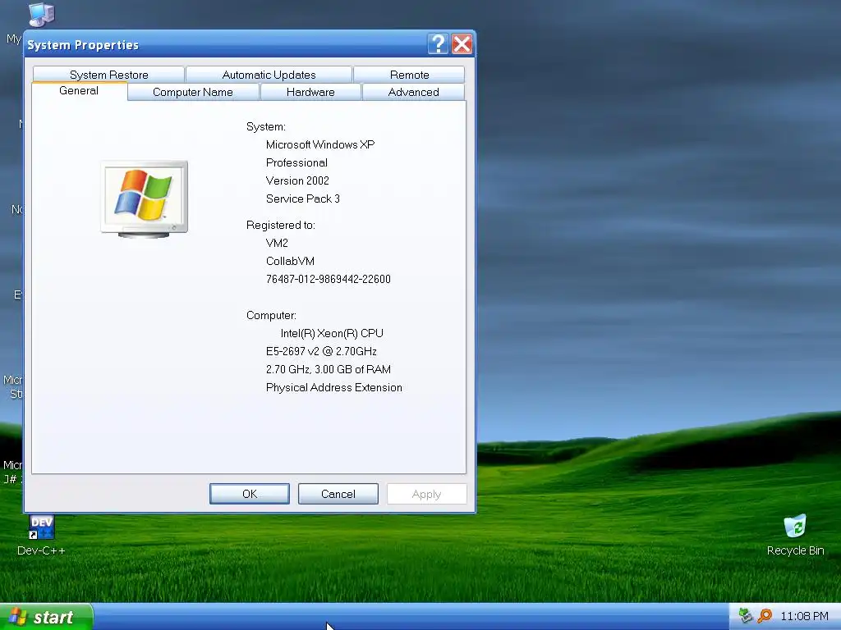Click the 11:08 PM clock in tray
The height and width of the screenshot is (630, 841).
pyautogui.click(x=804, y=617)
